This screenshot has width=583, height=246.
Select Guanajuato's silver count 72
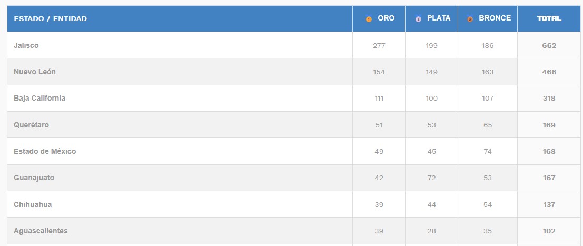[x=432, y=178]
